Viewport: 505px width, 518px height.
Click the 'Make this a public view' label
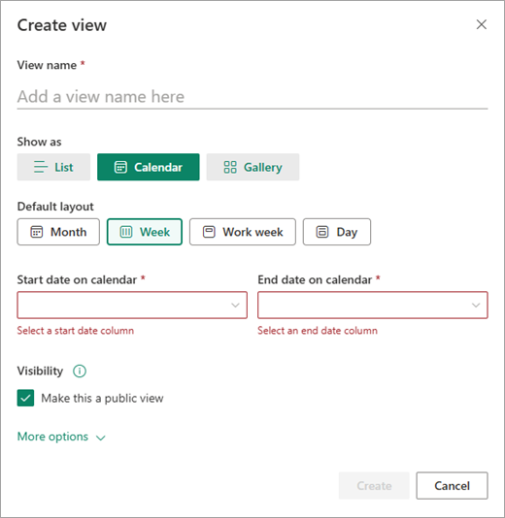pyautogui.click(x=102, y=399)
